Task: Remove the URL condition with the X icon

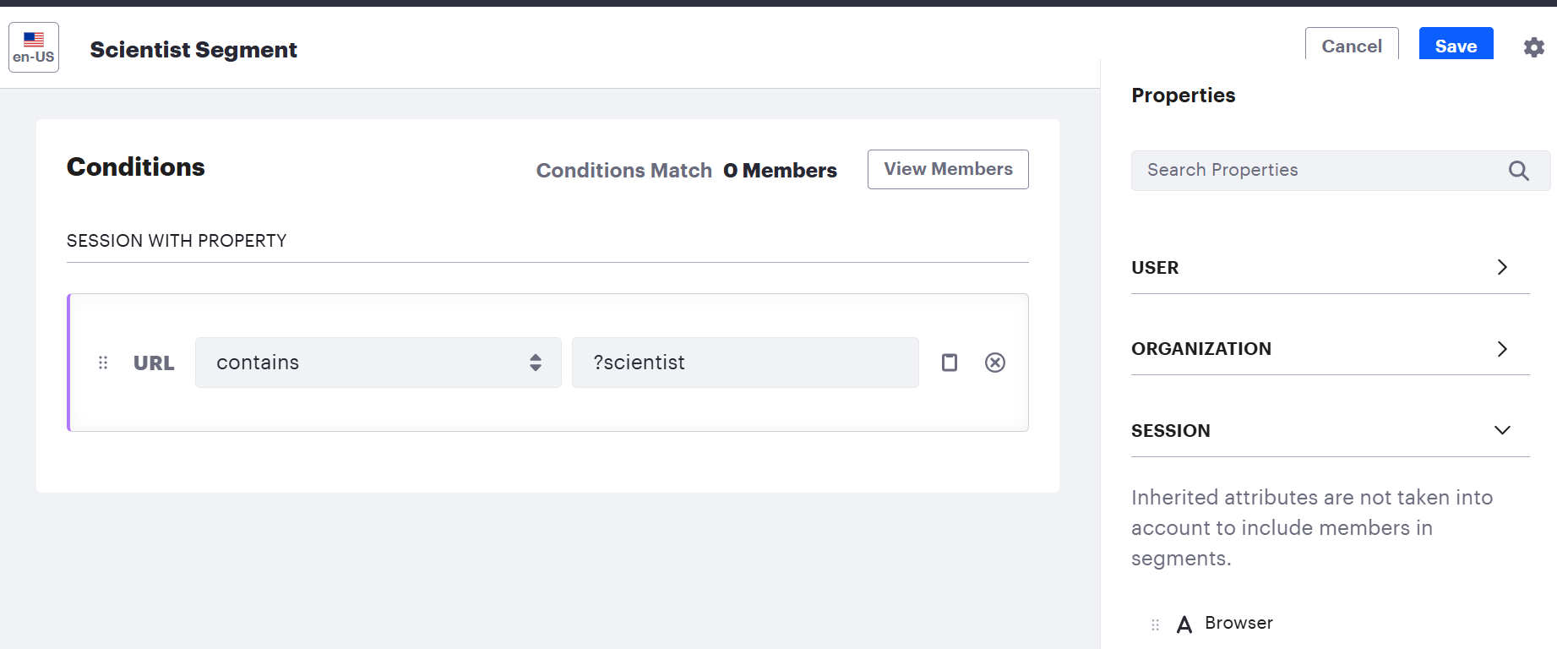Action: tap(995, 363)
